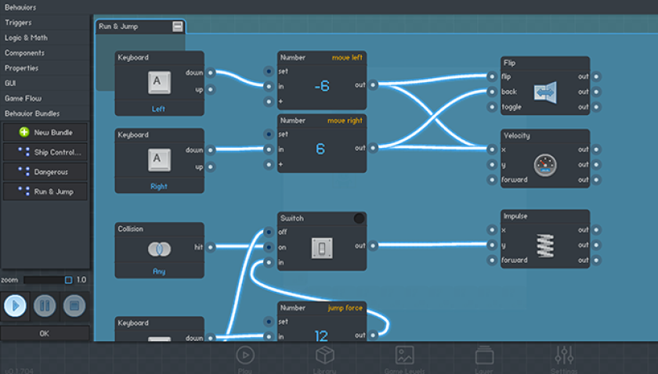Image resolution: width=658 pixels, height=374 pixels.
Task: Click the Collision overlapping circles icon
Action: click(159, 247)
